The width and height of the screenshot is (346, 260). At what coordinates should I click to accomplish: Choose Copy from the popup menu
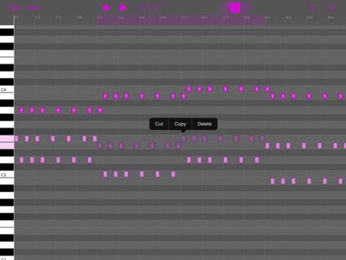[180, 124]
